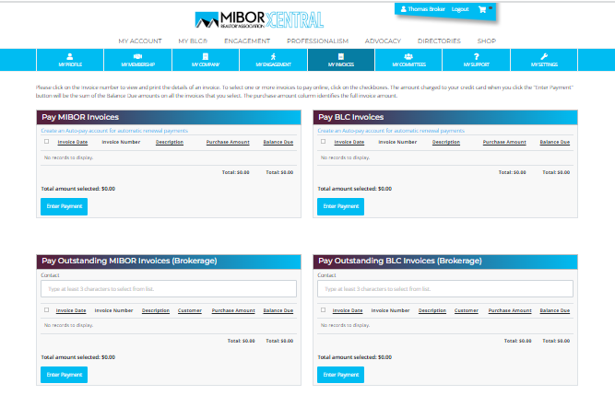
Task: Click Enter Payment under Outstanding MIBOR Invoices (Brokerage)
Action: tap(64, 375)
